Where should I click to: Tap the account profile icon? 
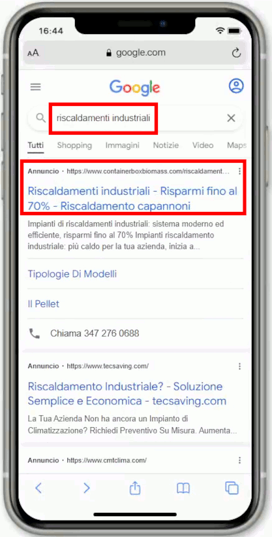click(236, 86)
